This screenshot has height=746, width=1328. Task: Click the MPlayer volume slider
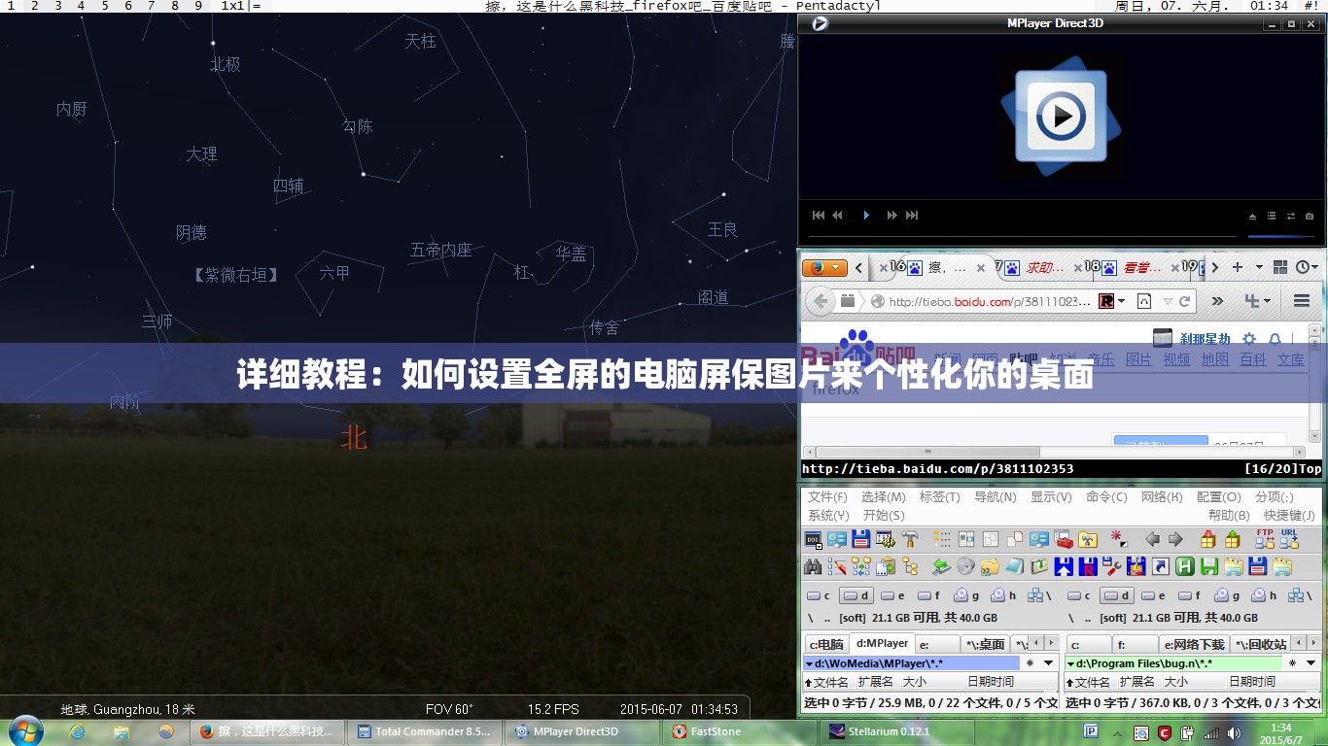[1281, 236]
